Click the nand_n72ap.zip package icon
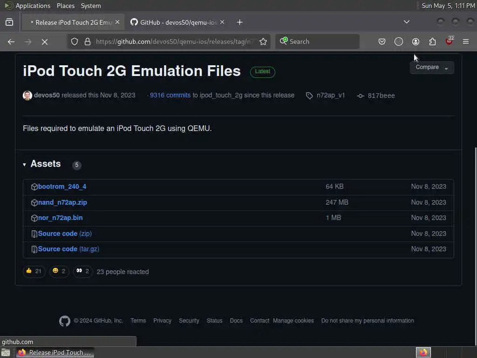The width and height of the screenshot is (477, 358). click(x=34, y=202)
